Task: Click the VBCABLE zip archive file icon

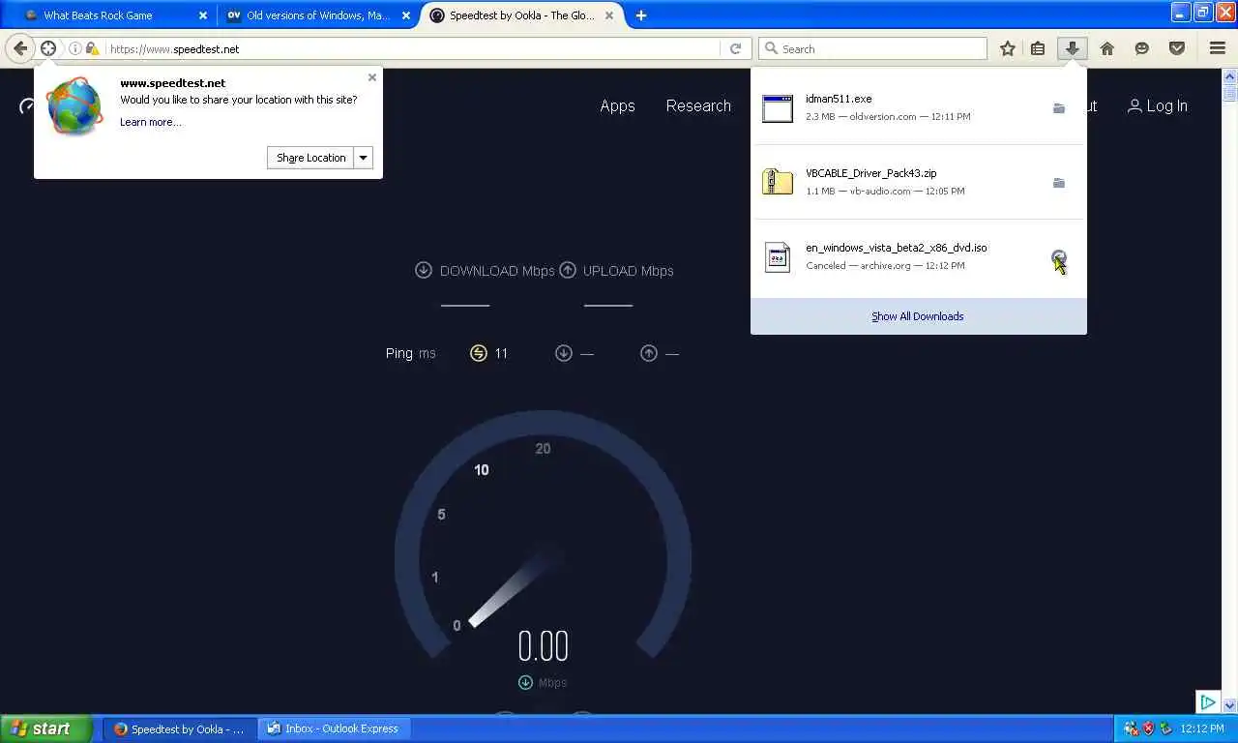Action: 778,182
